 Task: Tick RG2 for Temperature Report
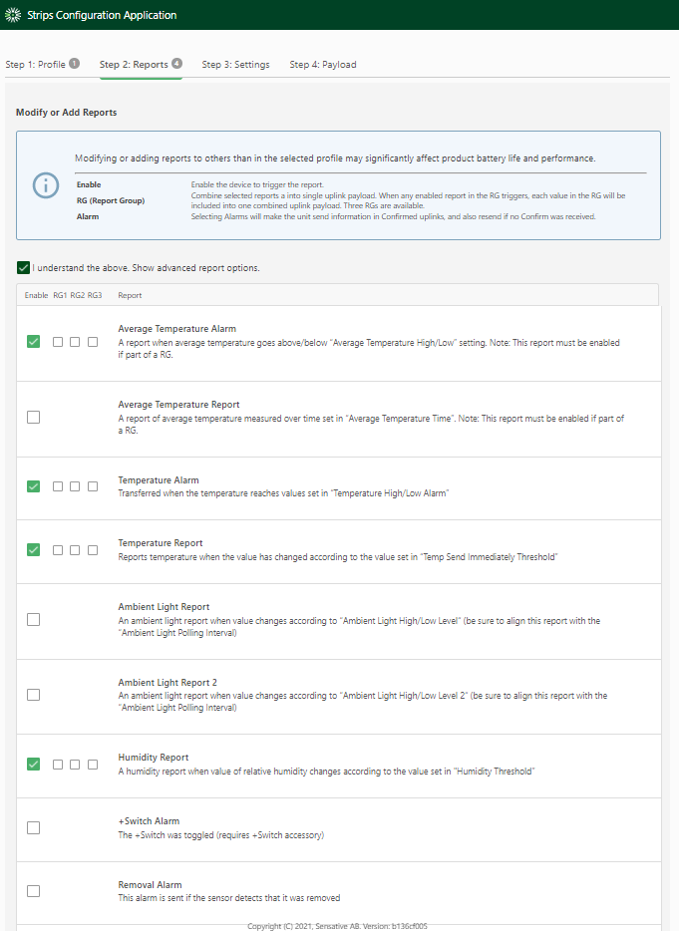pos(75,550)
